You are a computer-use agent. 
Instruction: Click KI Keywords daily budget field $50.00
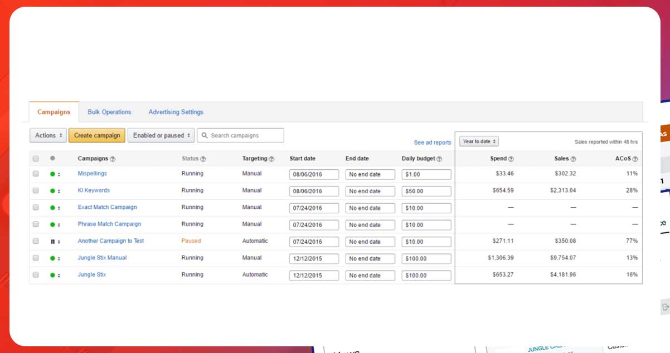click(426, 191)
